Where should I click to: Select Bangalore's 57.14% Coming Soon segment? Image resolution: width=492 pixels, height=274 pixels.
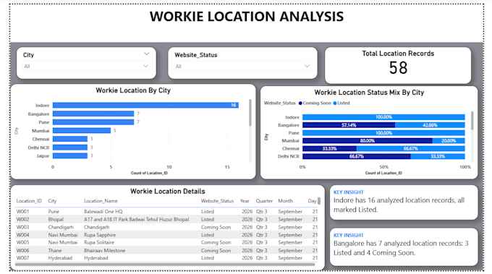coord(349,125)
